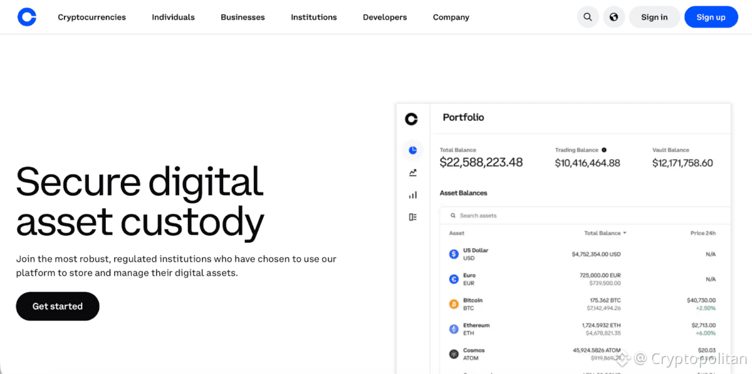Open the bar chart sidebar icon

[412, 195]
